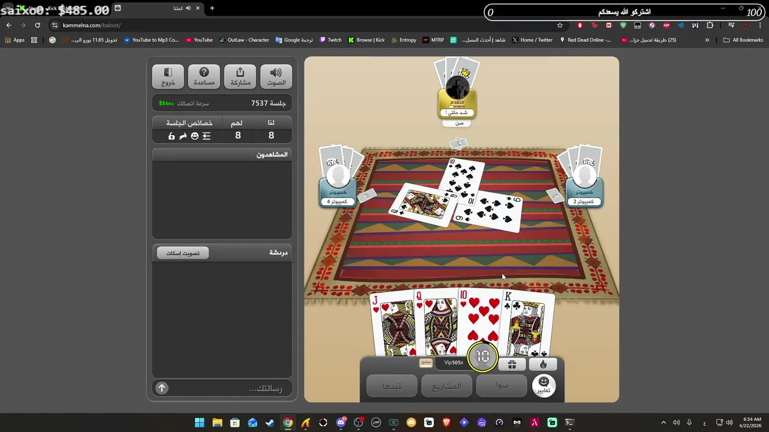Click the المشاريع projects button
This screenshot has height=432, width=769.
coord(446,386)
